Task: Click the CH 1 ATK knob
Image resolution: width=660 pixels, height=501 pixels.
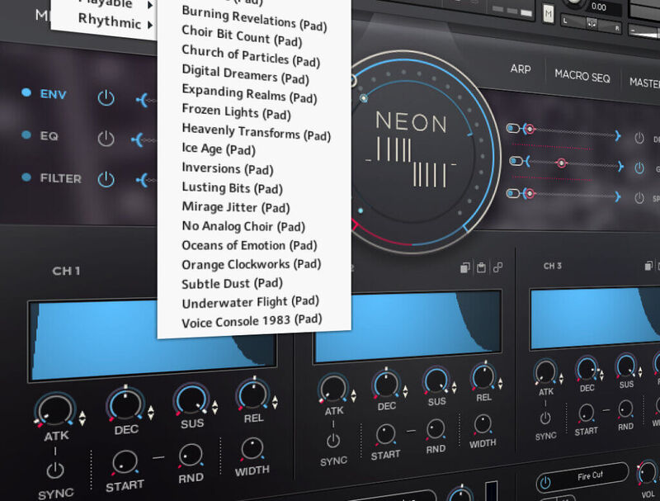Action: (54, 409)
